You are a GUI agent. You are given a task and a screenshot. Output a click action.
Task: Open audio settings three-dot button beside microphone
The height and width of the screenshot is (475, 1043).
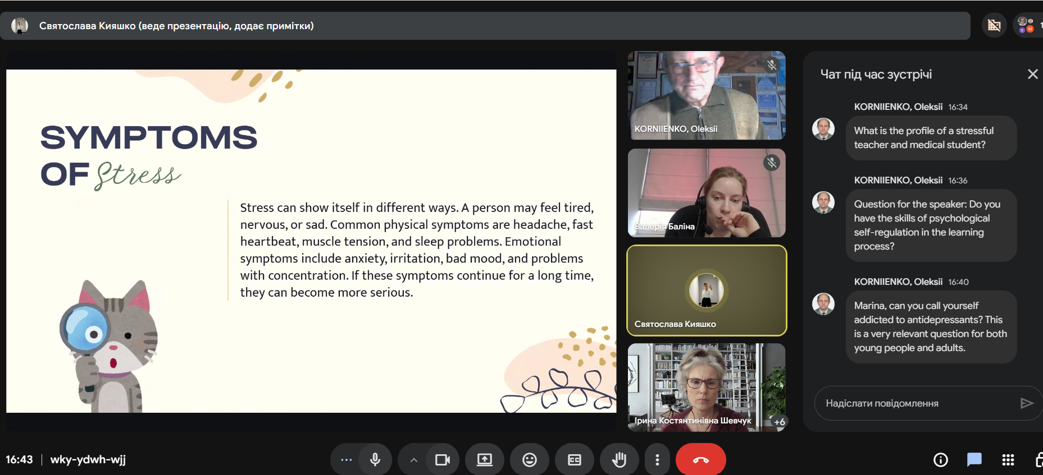(346, 460)
